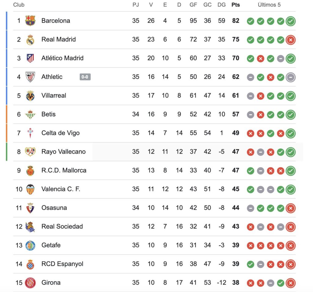Click the Osasuna club crest
Screen dimensions: 313x292
[30, 208]
